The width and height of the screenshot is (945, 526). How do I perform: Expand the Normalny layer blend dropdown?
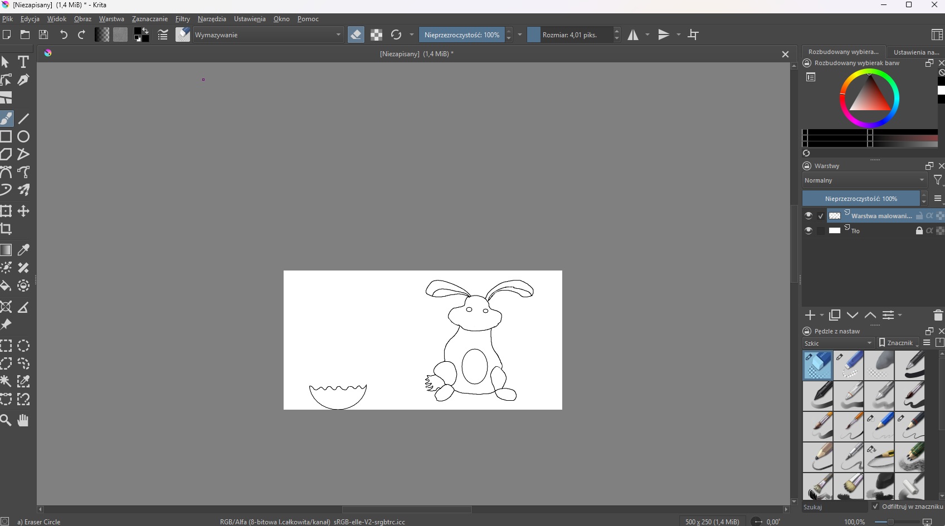point(864,180)
